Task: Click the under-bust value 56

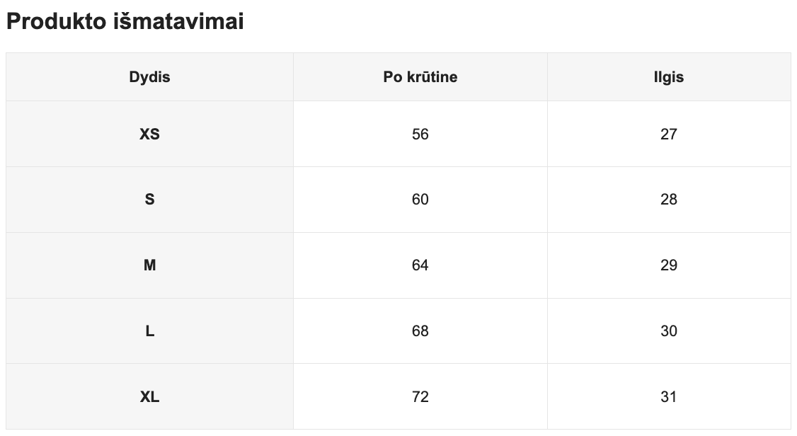Action: click(420, 134)
